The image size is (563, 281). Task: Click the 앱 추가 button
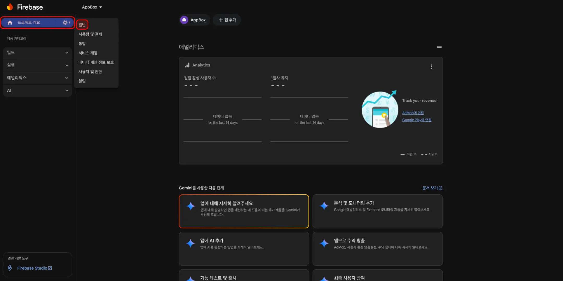[x=227, y=20]
